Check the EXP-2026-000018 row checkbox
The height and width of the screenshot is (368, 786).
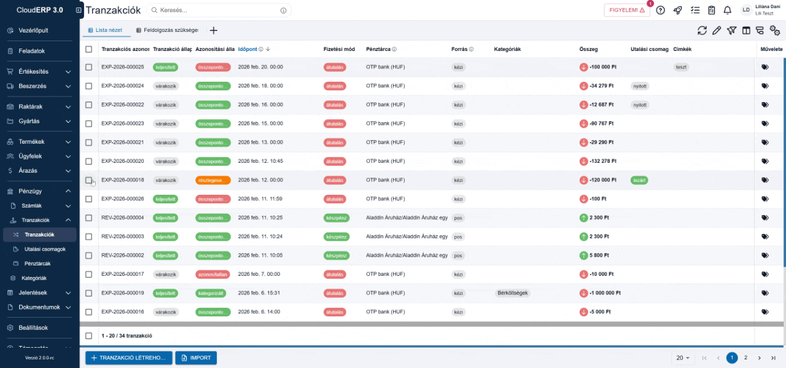88,180
